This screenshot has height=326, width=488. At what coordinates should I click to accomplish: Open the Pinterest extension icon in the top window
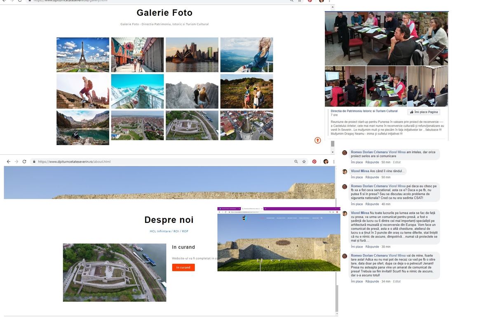point(310,1)
